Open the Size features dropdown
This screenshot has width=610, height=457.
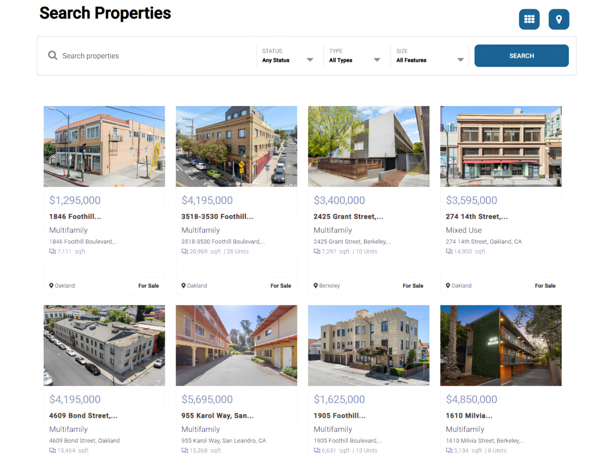point(430,56)
